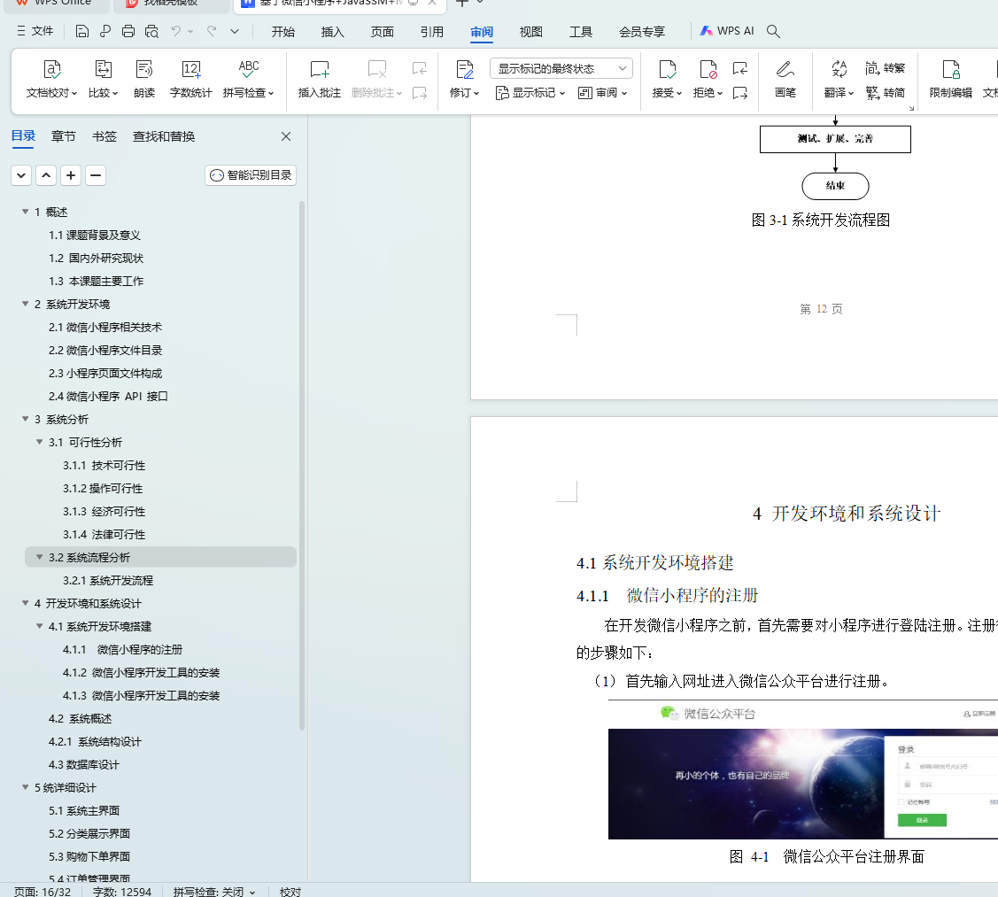Switch to the 会员专享 ribbon tab
Image resolution: width=998 pixels, height=897 pixels.
642,32
